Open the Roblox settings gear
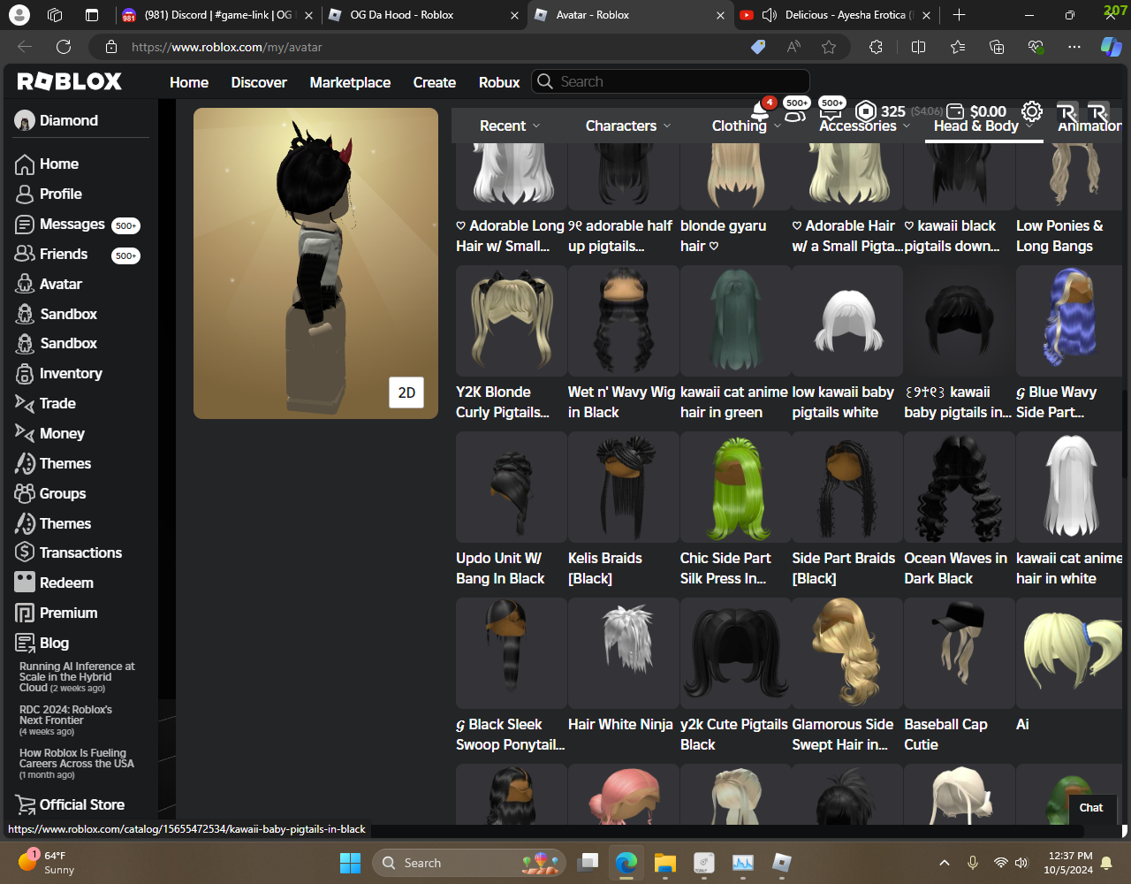The height and width of the screenshot is (884, 1131). (1031, 110)
